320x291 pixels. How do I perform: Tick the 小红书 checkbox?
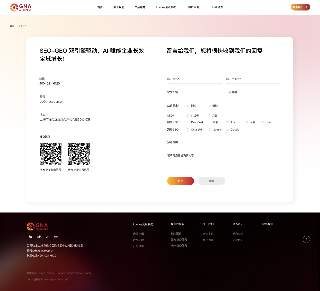(188, 116)
